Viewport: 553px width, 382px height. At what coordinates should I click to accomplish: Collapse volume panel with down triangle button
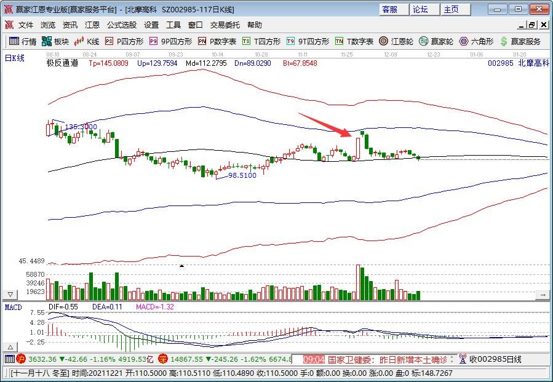[x=10, y=294]
